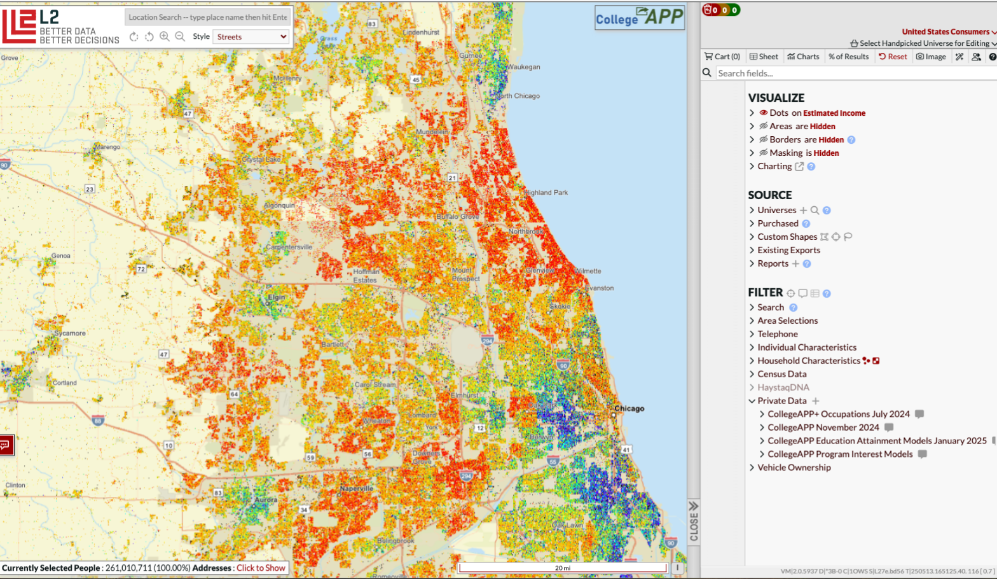Open Borders help question mark
This screenshot has height=579, width=997.
pos(851,140)
